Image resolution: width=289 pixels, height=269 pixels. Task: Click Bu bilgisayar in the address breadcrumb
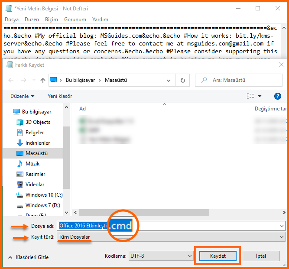click(x=80, y=80)
